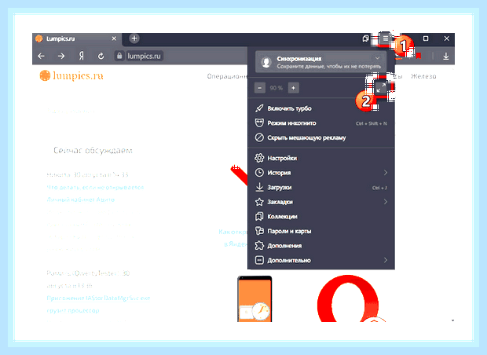
Task: Increase zoom with the plus button
Action: pyautogui.click(x=293, y=88)
